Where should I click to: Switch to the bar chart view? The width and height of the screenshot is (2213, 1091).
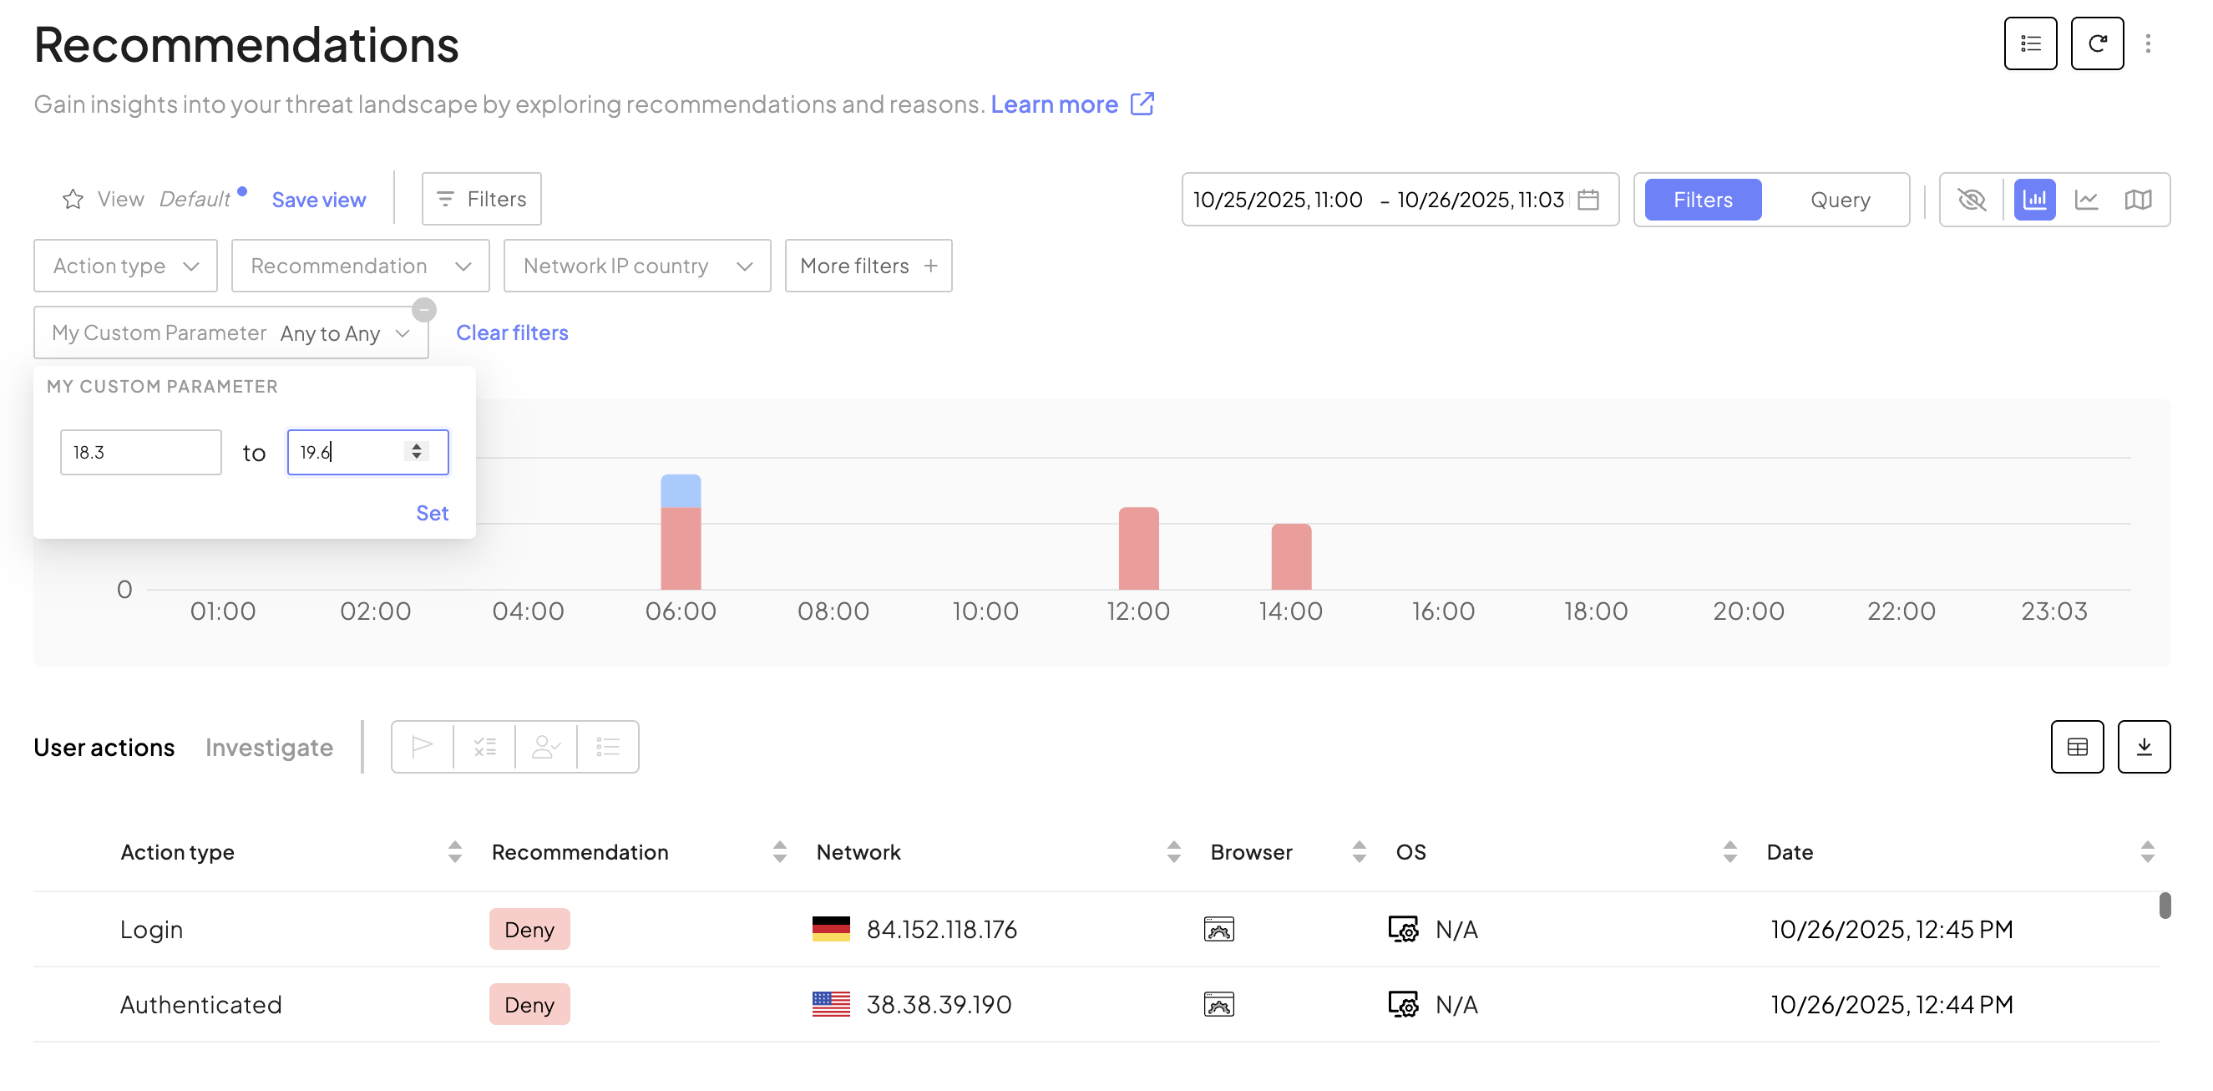click(x=2033, y=200)
